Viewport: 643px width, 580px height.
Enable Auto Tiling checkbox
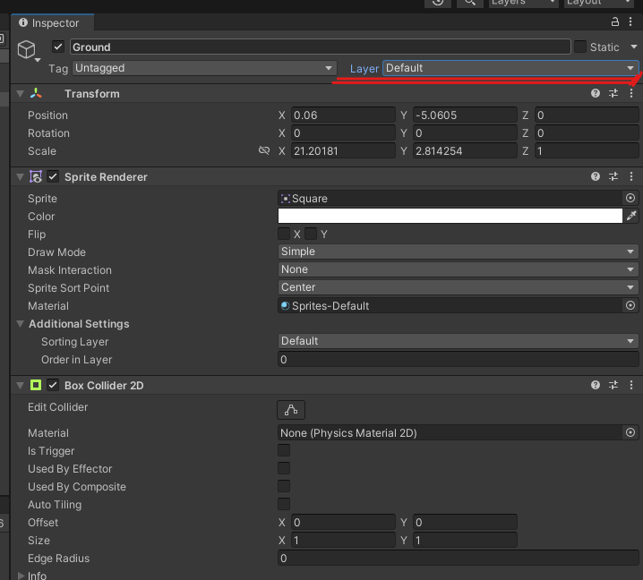point(284,504)
